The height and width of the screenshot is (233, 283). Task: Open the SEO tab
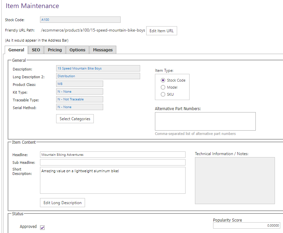36,50
